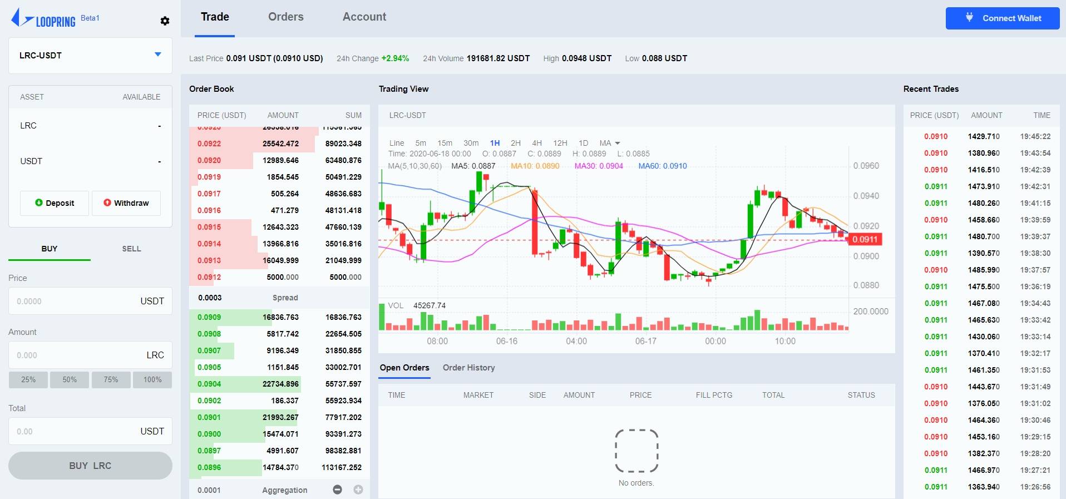The width and height of the screenshot is (1066, 499).
Task: Focus the Amount LRC input field
Action: pyautogui.click(x=90, y=355)
